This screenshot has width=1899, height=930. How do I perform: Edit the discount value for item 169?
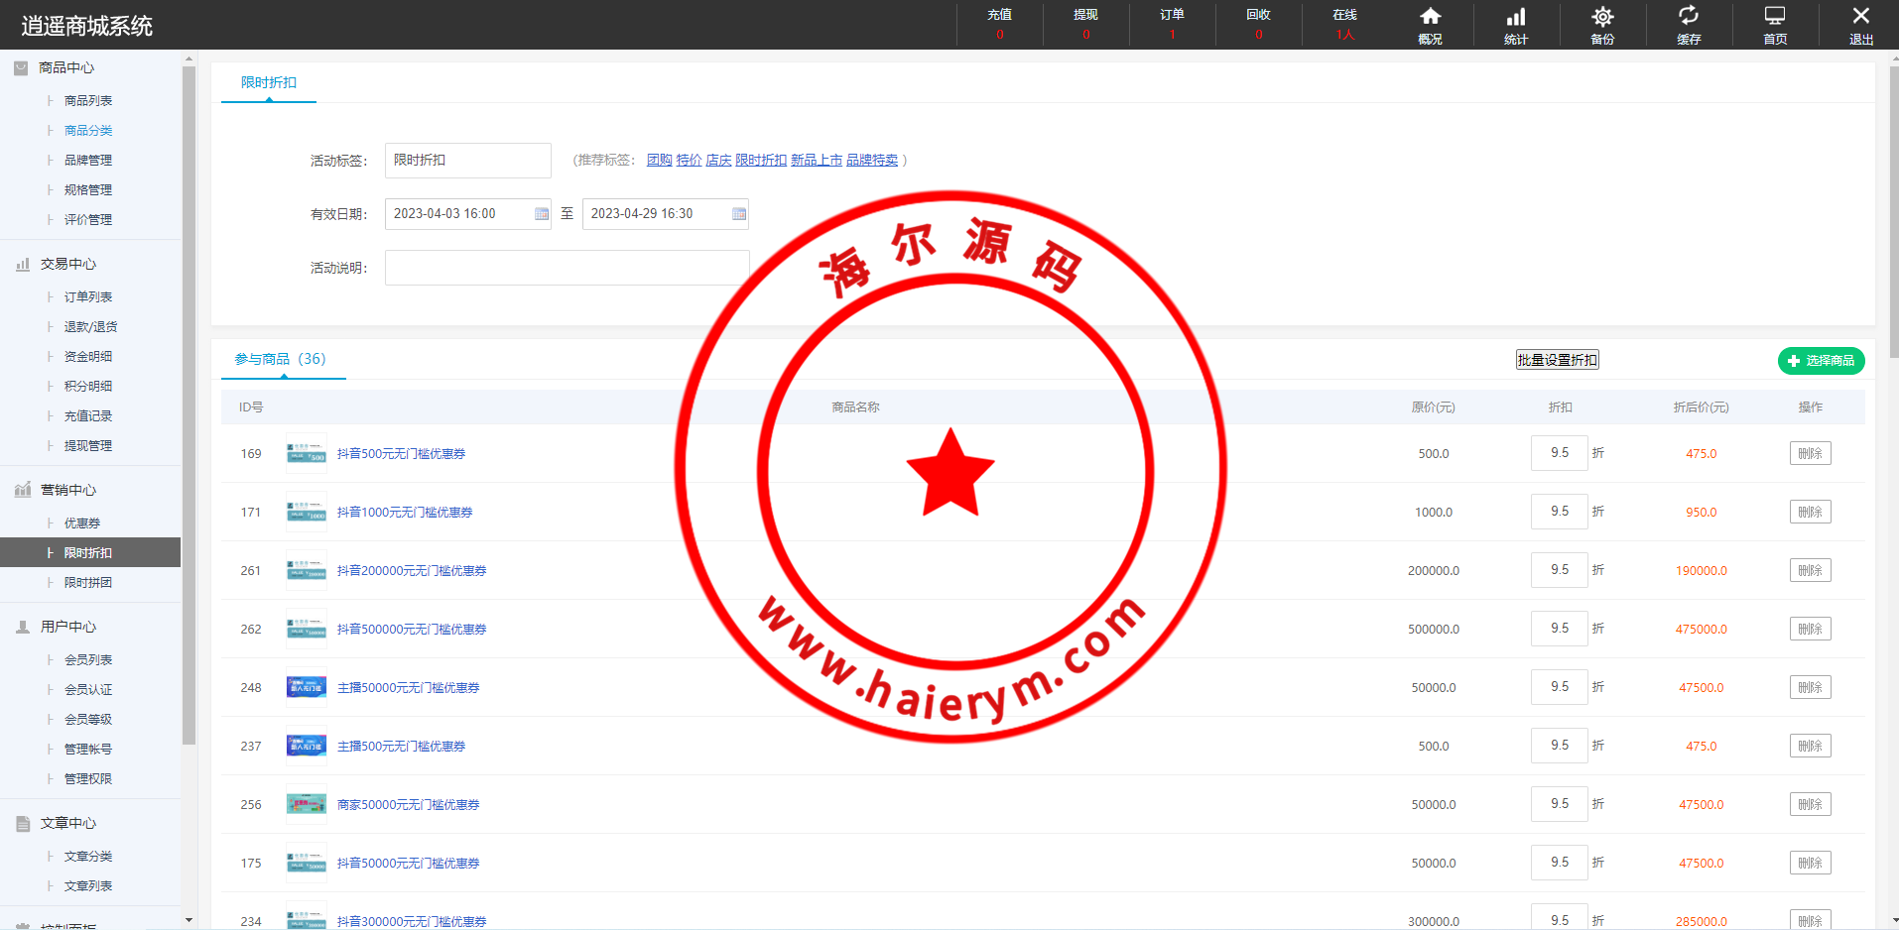click(x=1559, y=453)
